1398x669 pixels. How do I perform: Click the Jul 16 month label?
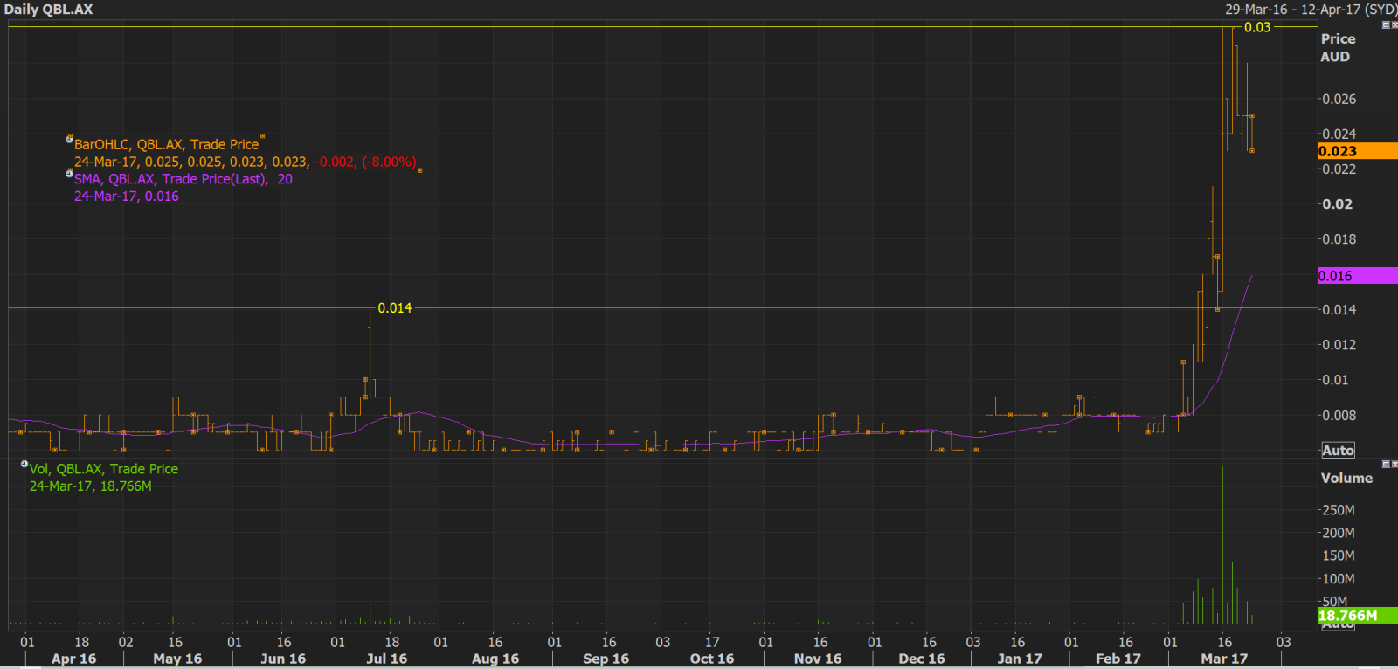(x=386, y=659)
